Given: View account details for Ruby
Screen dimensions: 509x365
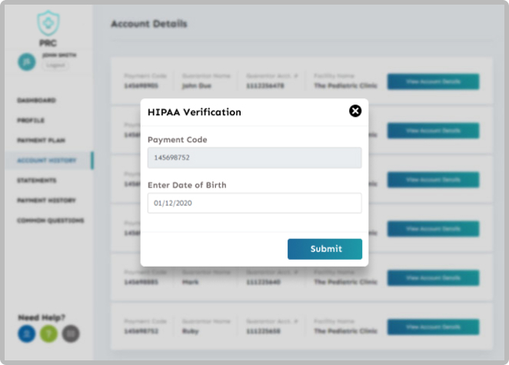Looking at the screenshot, I should (433, 327).
